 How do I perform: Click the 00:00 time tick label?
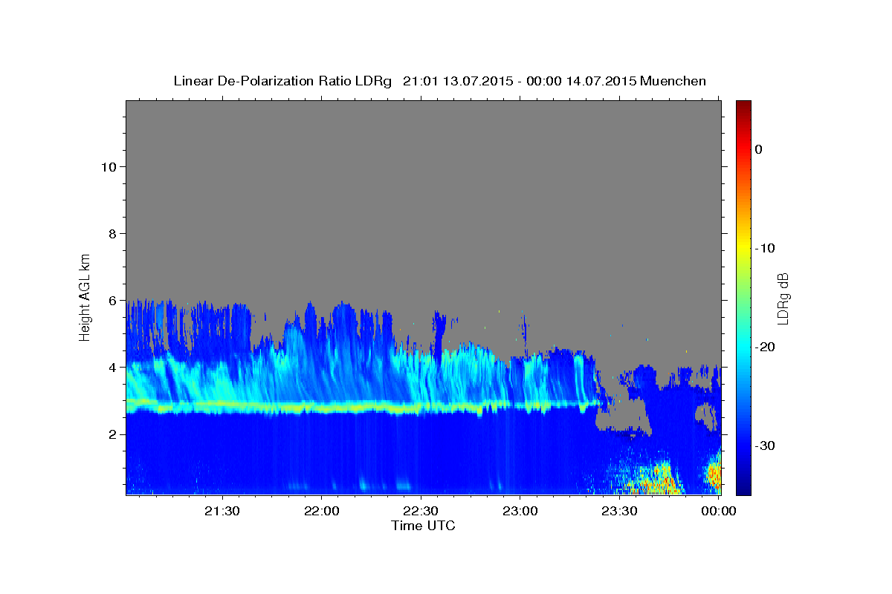[718, 511]
